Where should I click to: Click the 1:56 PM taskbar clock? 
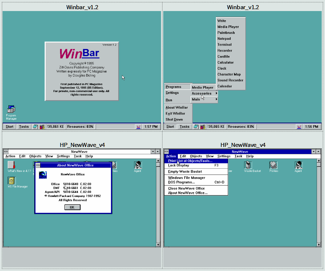click(311, 127)
